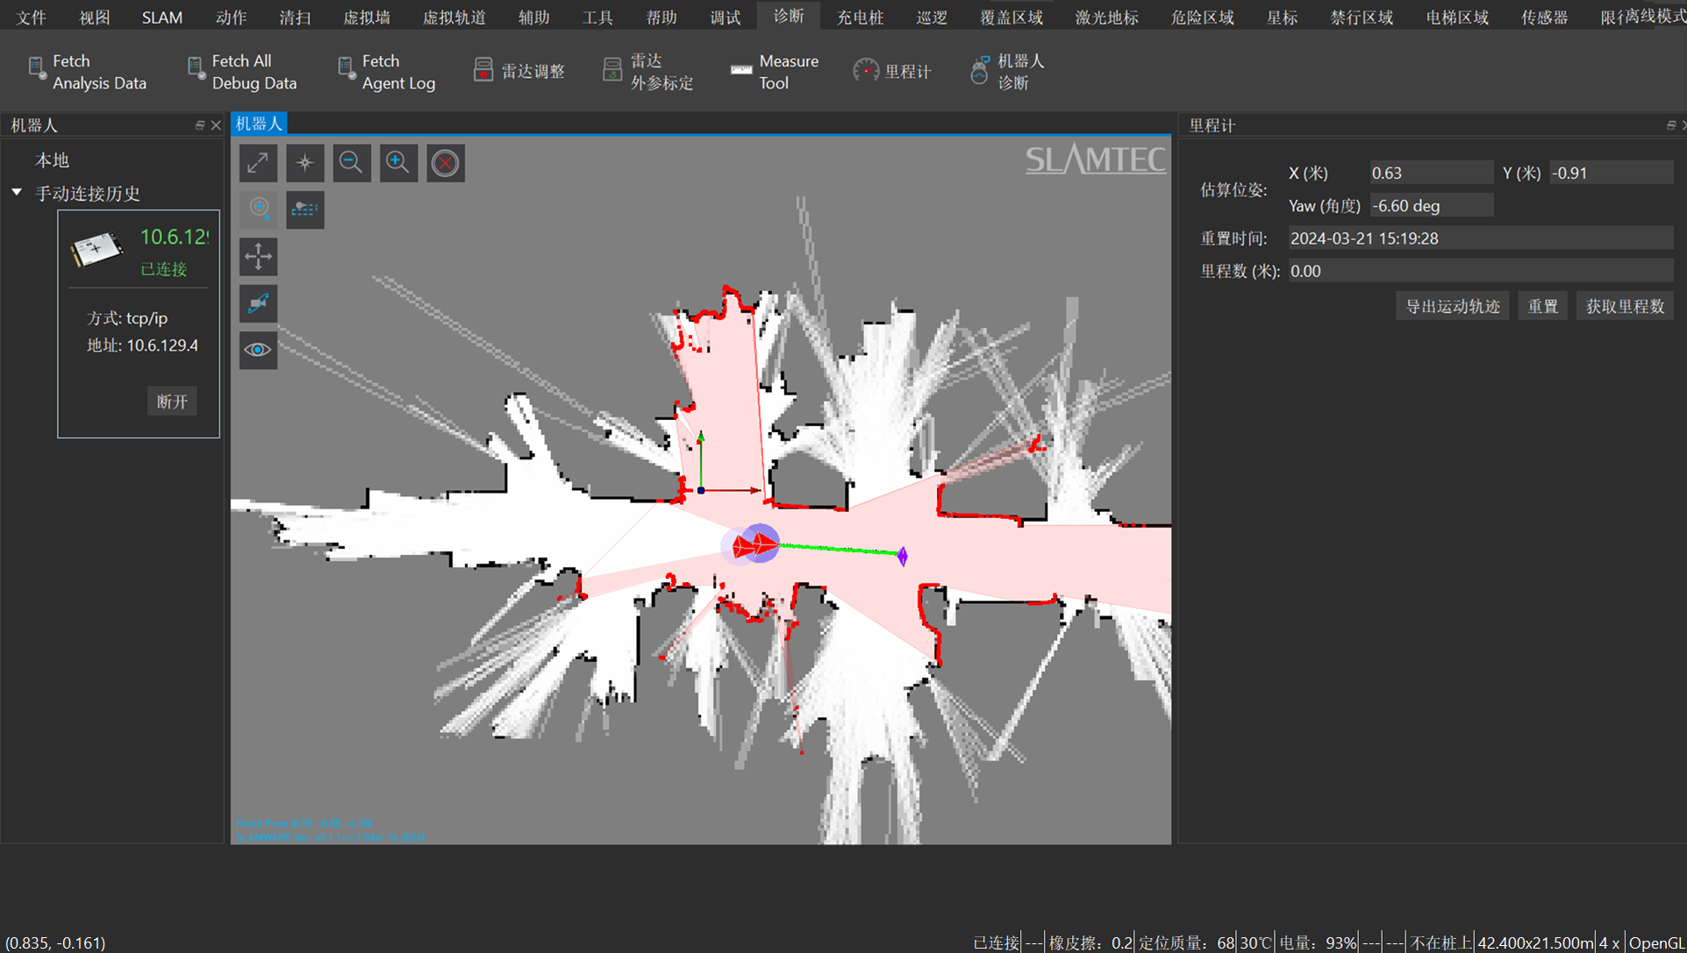Select the Measure Tool in the toolbar
Viewport: 1687px width, 953px height.
coord(775,71)
